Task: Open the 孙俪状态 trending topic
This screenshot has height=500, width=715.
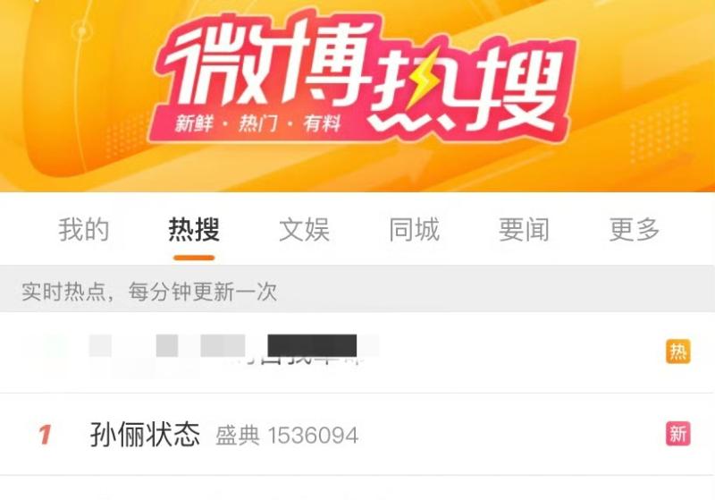Action: [145, 435]
